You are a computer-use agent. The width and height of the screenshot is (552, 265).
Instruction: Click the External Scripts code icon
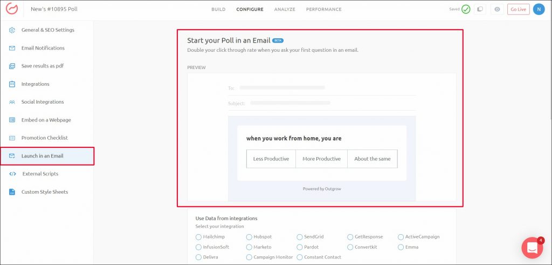click(12, 174)
